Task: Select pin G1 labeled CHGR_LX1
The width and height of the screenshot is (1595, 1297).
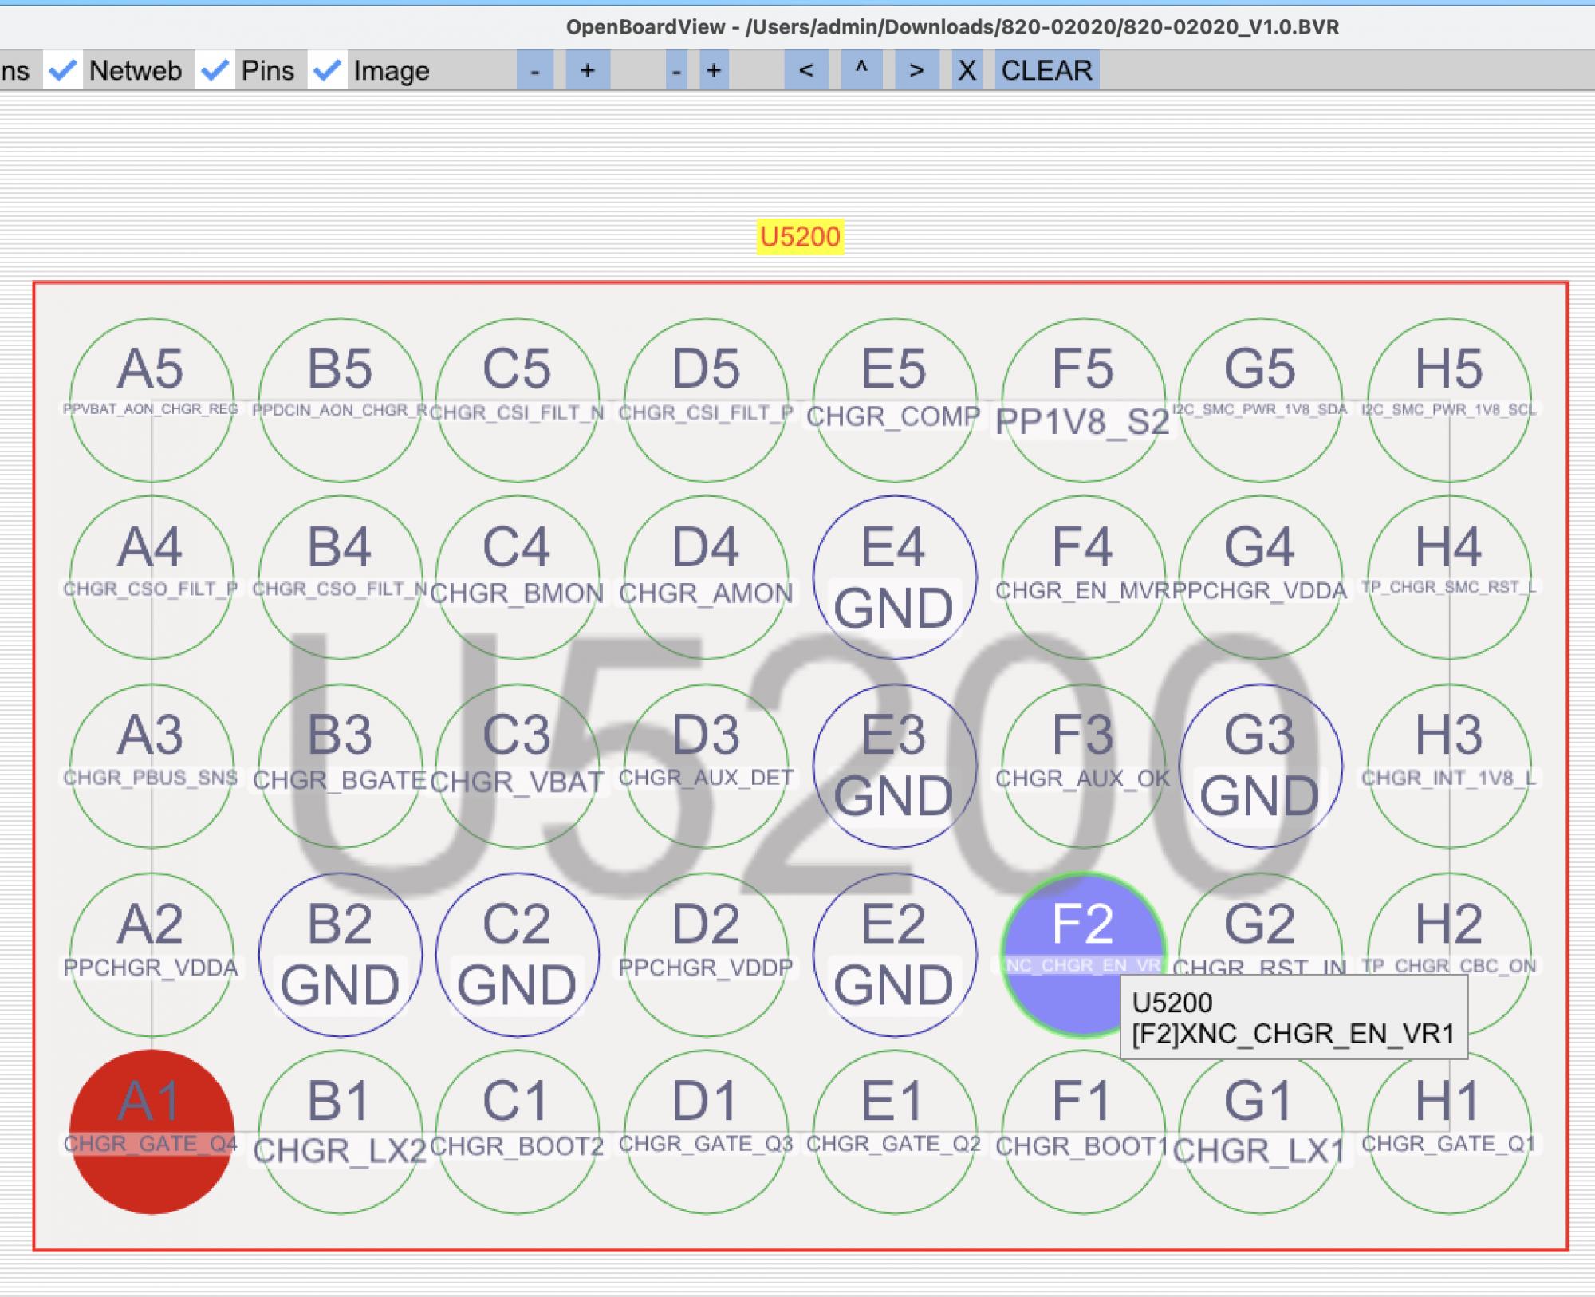Action: [x=1259, y=1131]
